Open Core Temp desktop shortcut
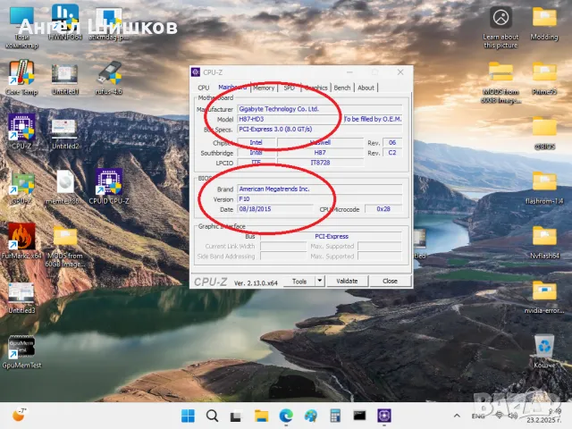572x429 pixels. coord(21,77)
